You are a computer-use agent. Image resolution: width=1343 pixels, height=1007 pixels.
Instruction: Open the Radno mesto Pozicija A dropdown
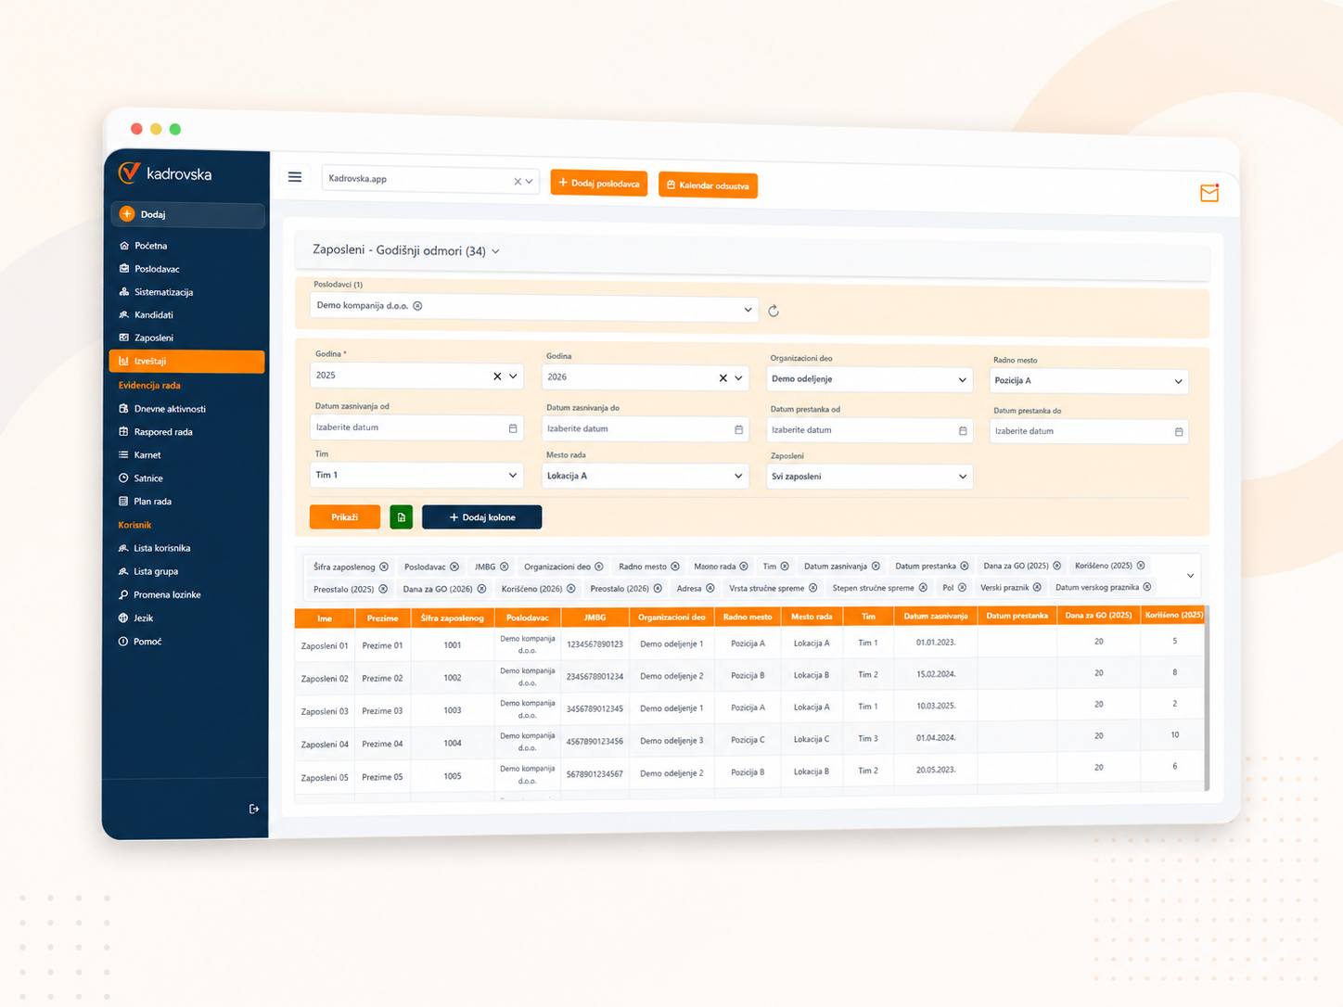point(1089,381)
